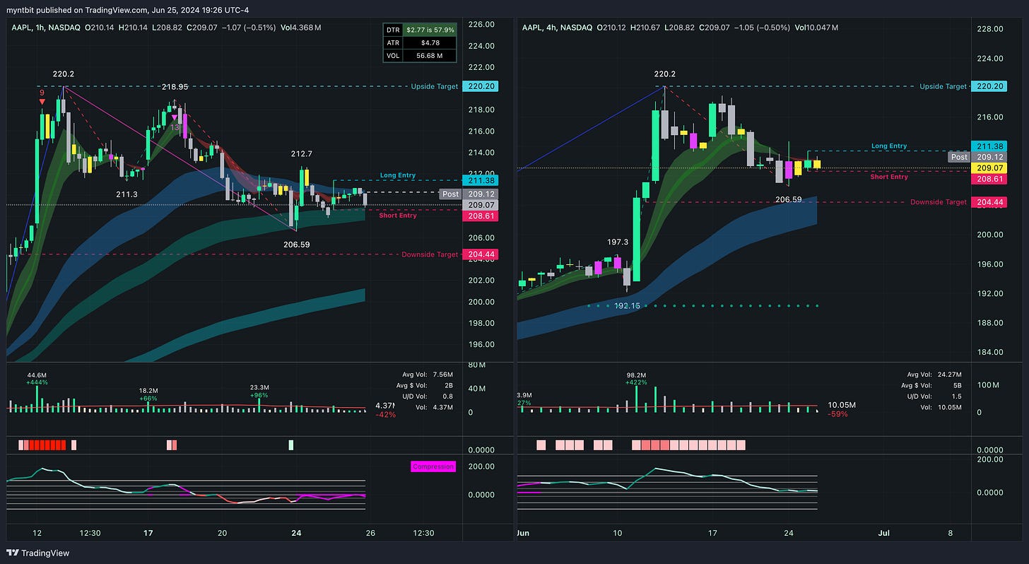Click the 204.44 Downside Target price tag on 1h chart
This screenshot has width=1029, height=564.
click(480, 254)
